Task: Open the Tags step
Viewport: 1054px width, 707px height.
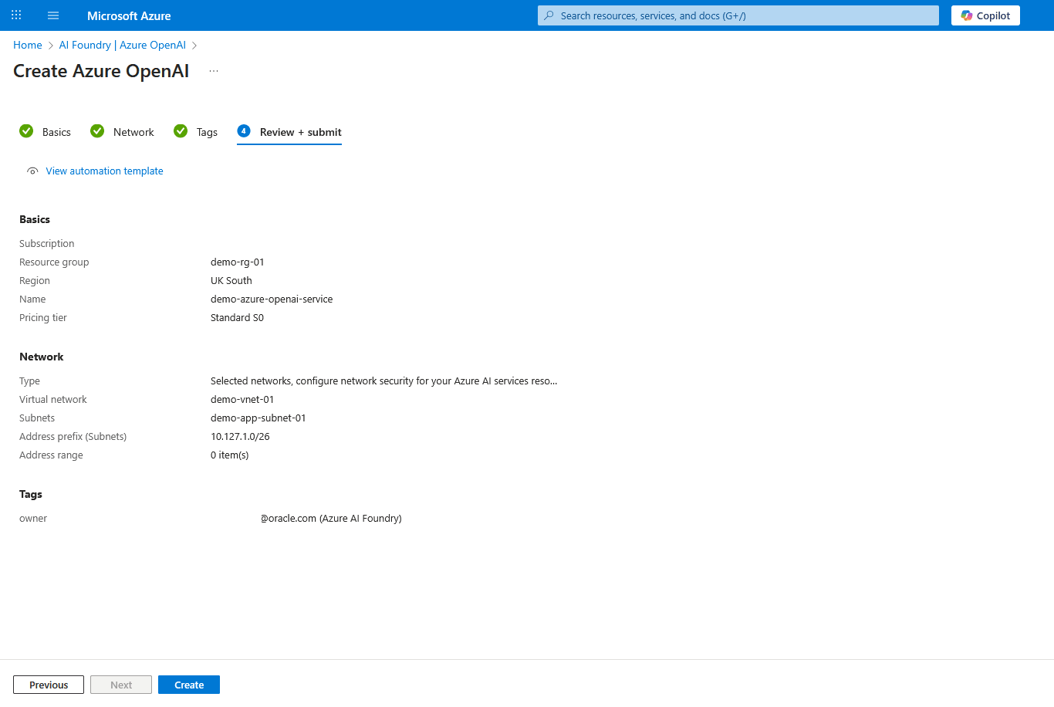Action: 206,131
